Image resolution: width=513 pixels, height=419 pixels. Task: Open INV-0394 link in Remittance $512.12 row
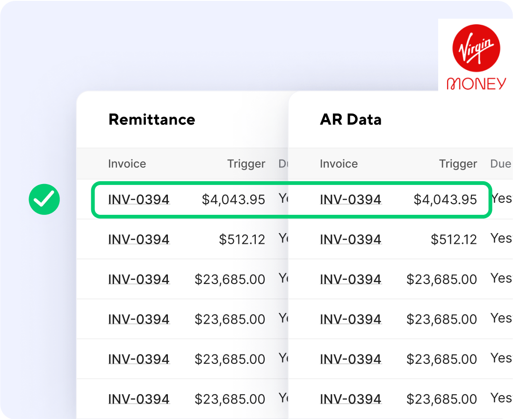139,240
